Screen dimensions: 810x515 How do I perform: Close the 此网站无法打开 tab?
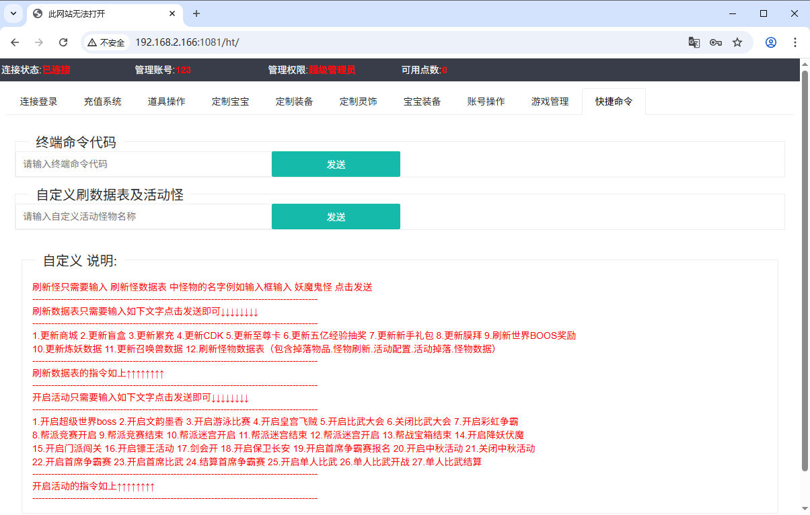173,13
